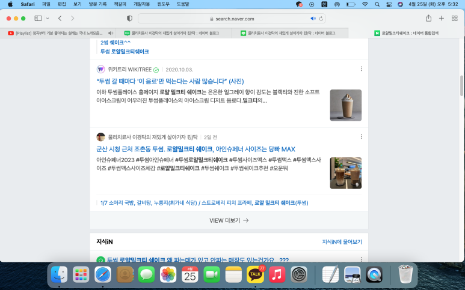Viewport: 465px width, 290px height.
Task: Open the Trash in the Dock
Action: coord(405,274)
